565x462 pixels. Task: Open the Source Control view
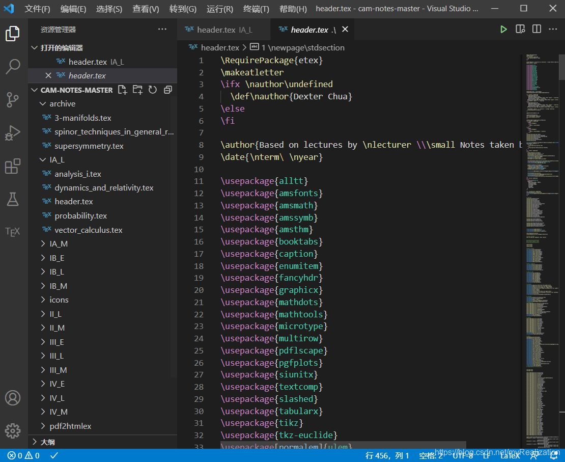click(13, 100)
